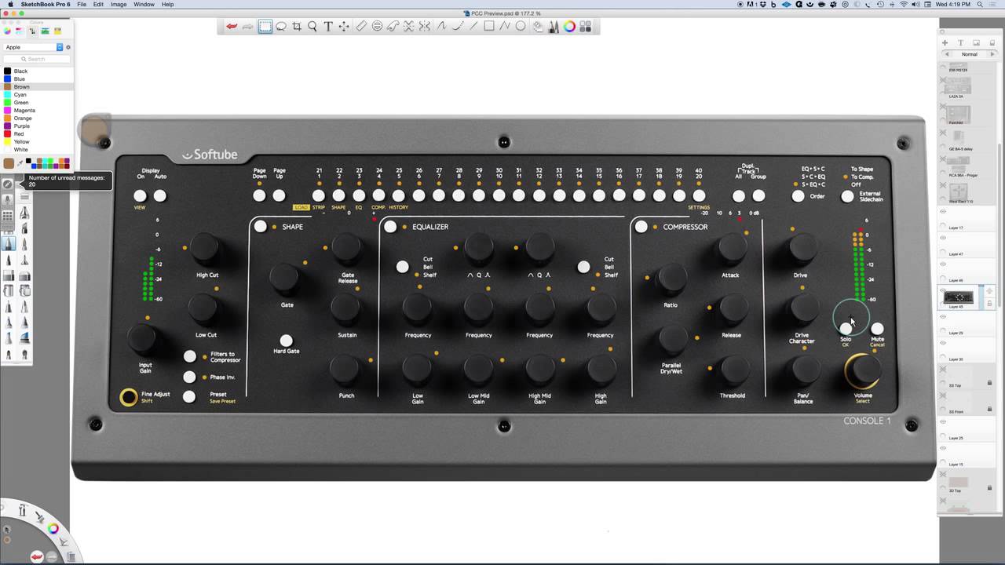This screenshot has height=565, width=1005.
Task: Toggle visibility of Layer 17
Action: click(x=943, y=211)
